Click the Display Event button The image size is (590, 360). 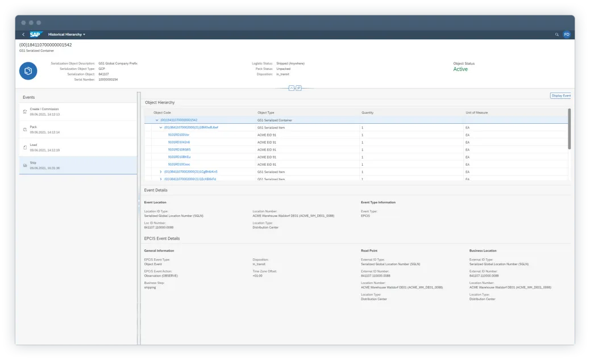click(x=560, y=95)
